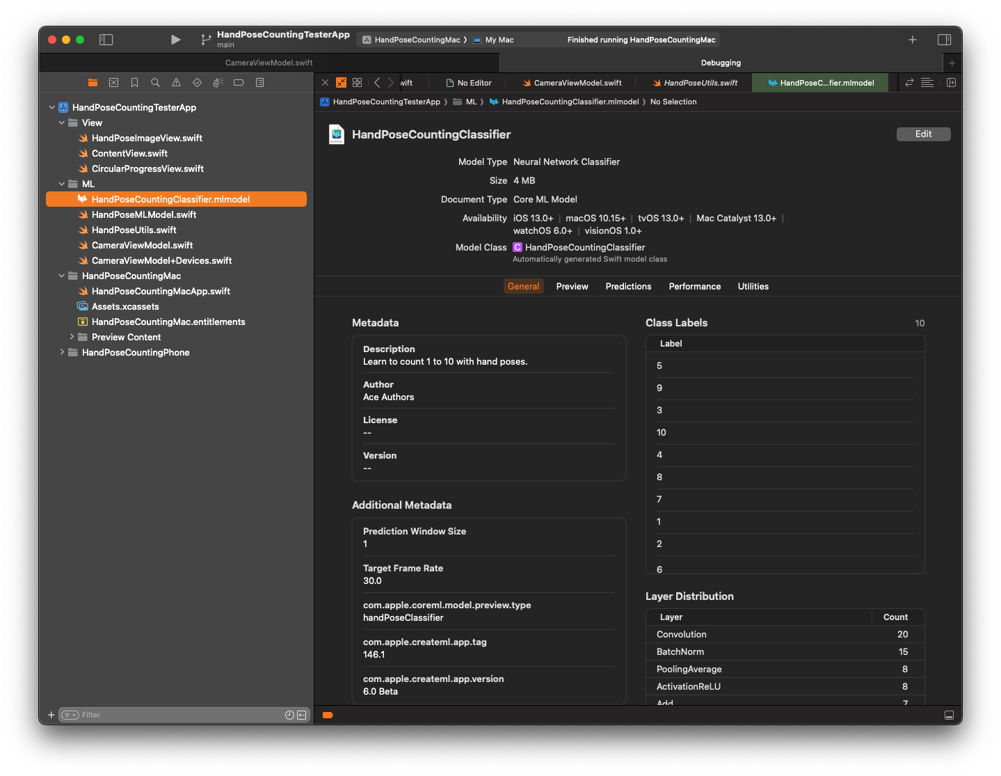Open the related items grid menu
The image size is (1001, 776).
357,82
